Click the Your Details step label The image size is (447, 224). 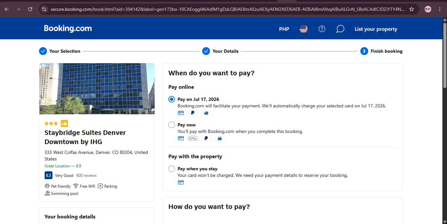tap(225, 51)
